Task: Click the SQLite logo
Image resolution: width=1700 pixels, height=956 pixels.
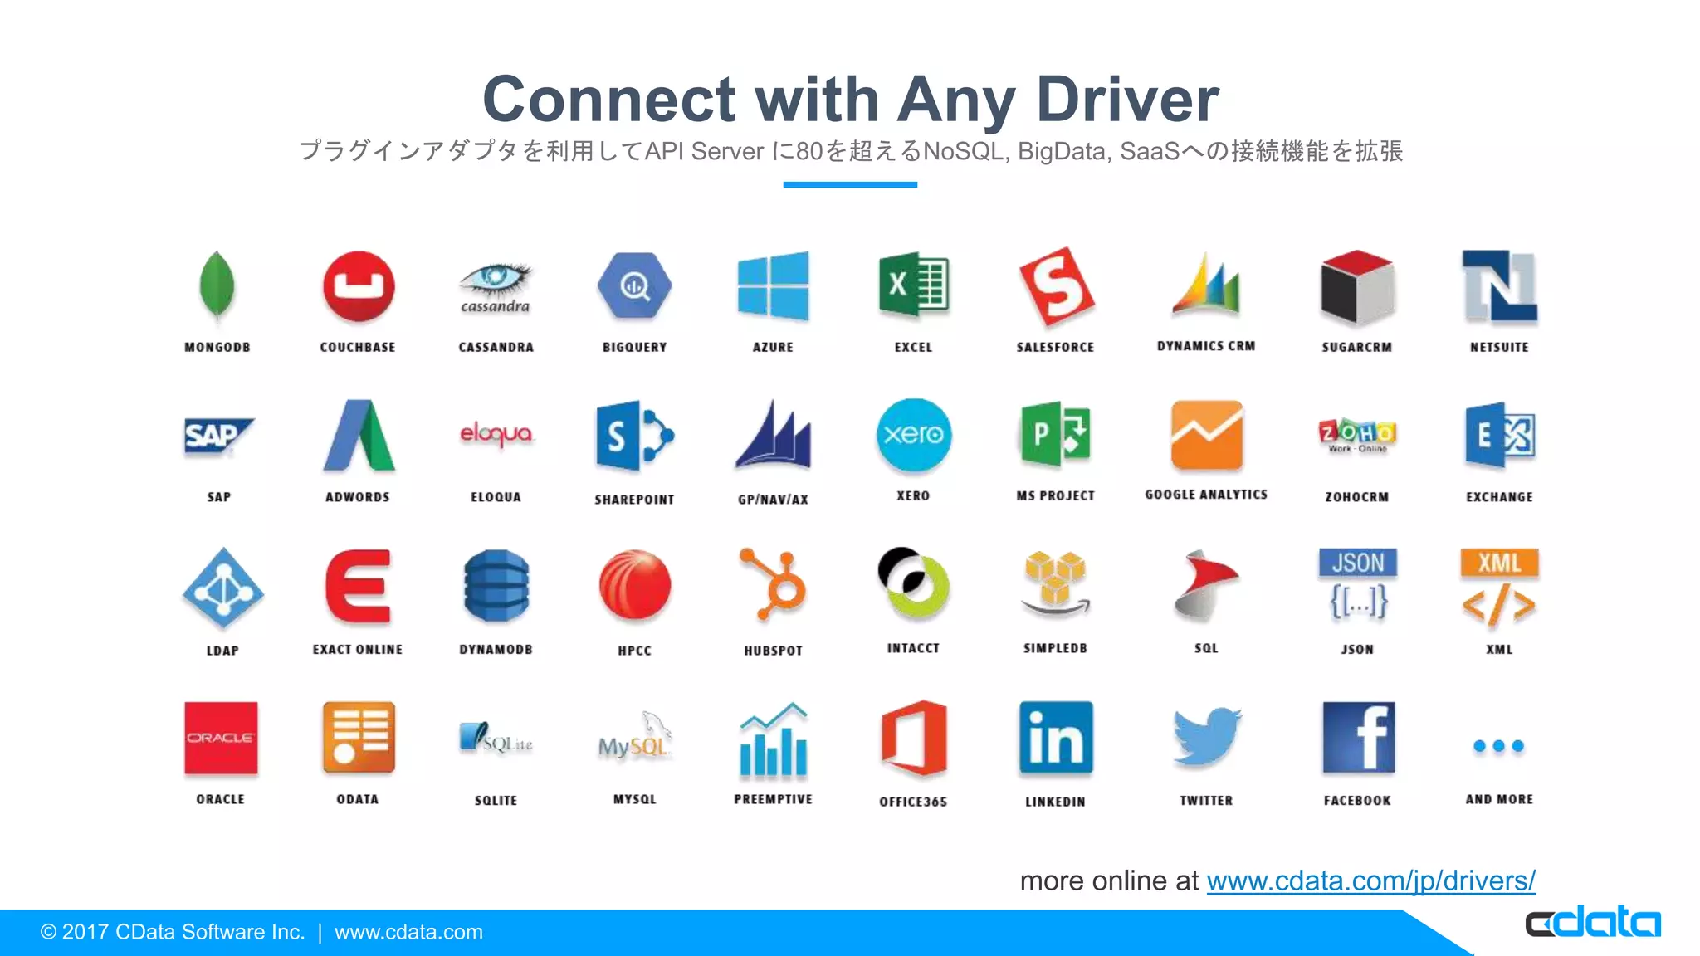Action: [496, 738]
